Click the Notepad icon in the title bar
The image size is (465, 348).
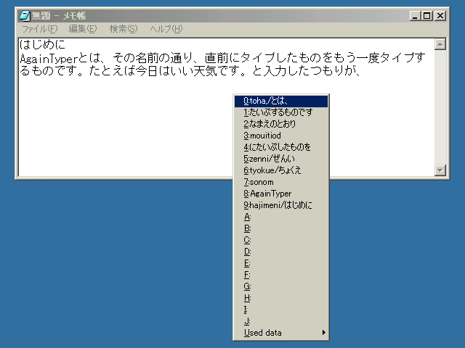24,16
